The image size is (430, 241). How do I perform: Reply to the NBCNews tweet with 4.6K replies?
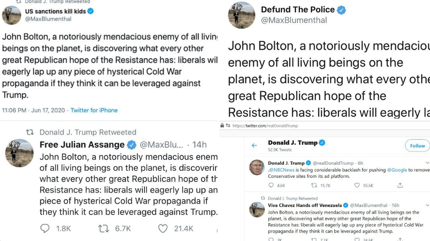pyautogui.click(x=271, y=186)
